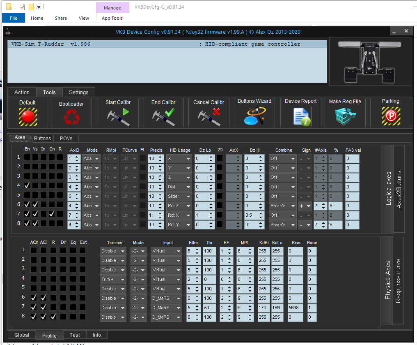
Task: Click the Dz Hi field showing 0.5
Action: coord(254,215)
